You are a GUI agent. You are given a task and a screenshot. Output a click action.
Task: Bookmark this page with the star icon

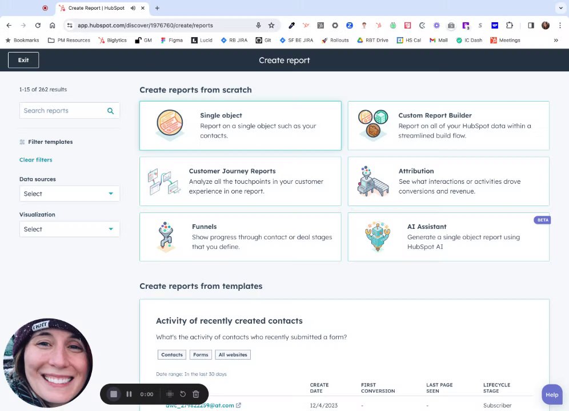tap(271, 25)
